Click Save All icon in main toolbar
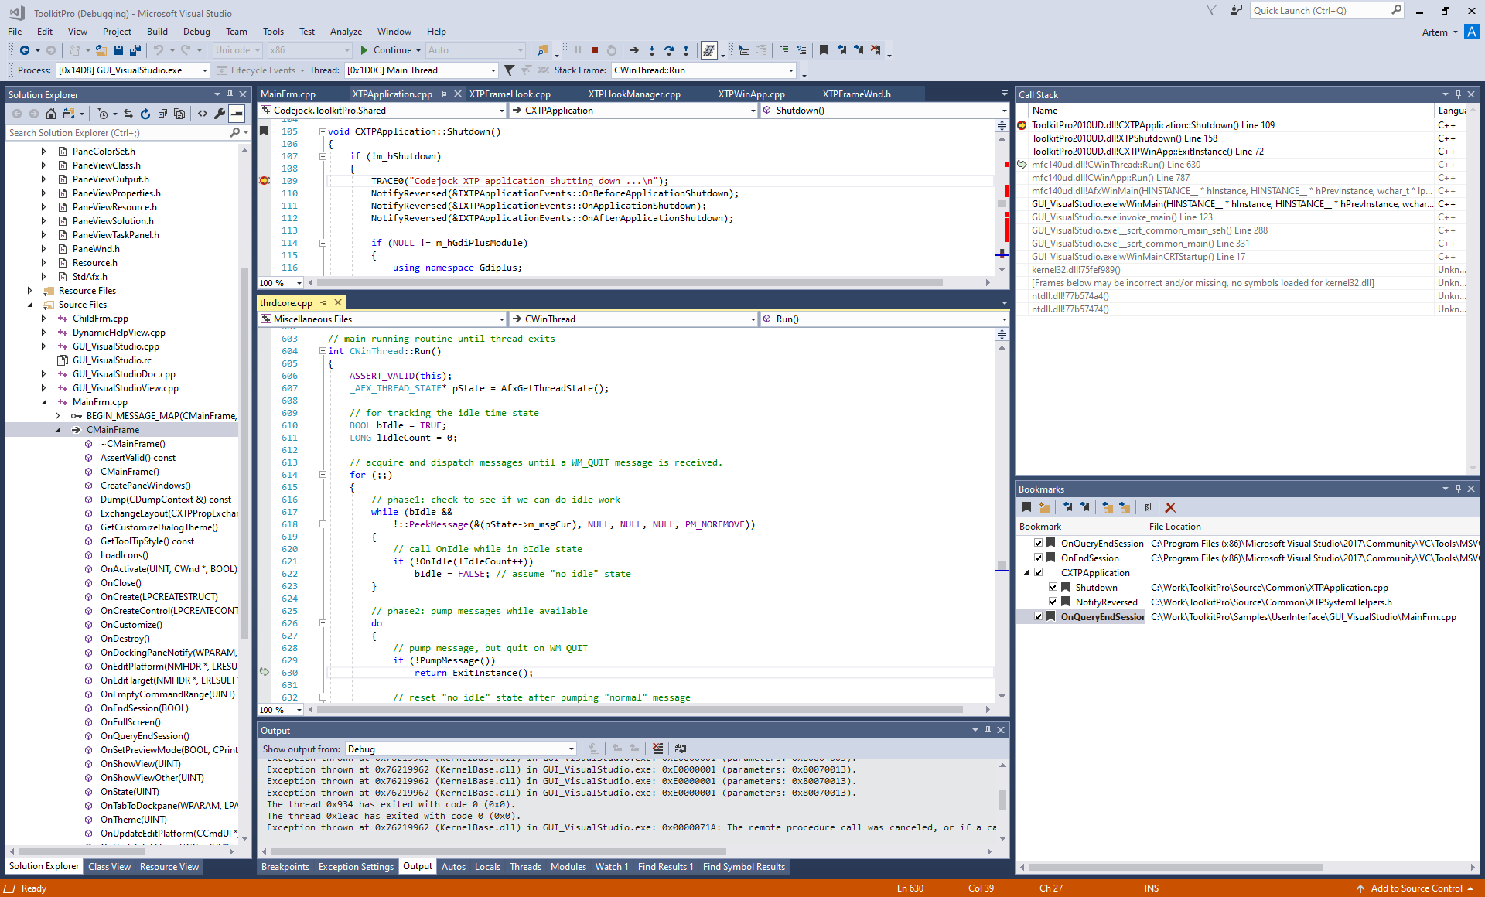Image resolution: width=1485 pixels, height=897 pixels. (x=135, y=50)
